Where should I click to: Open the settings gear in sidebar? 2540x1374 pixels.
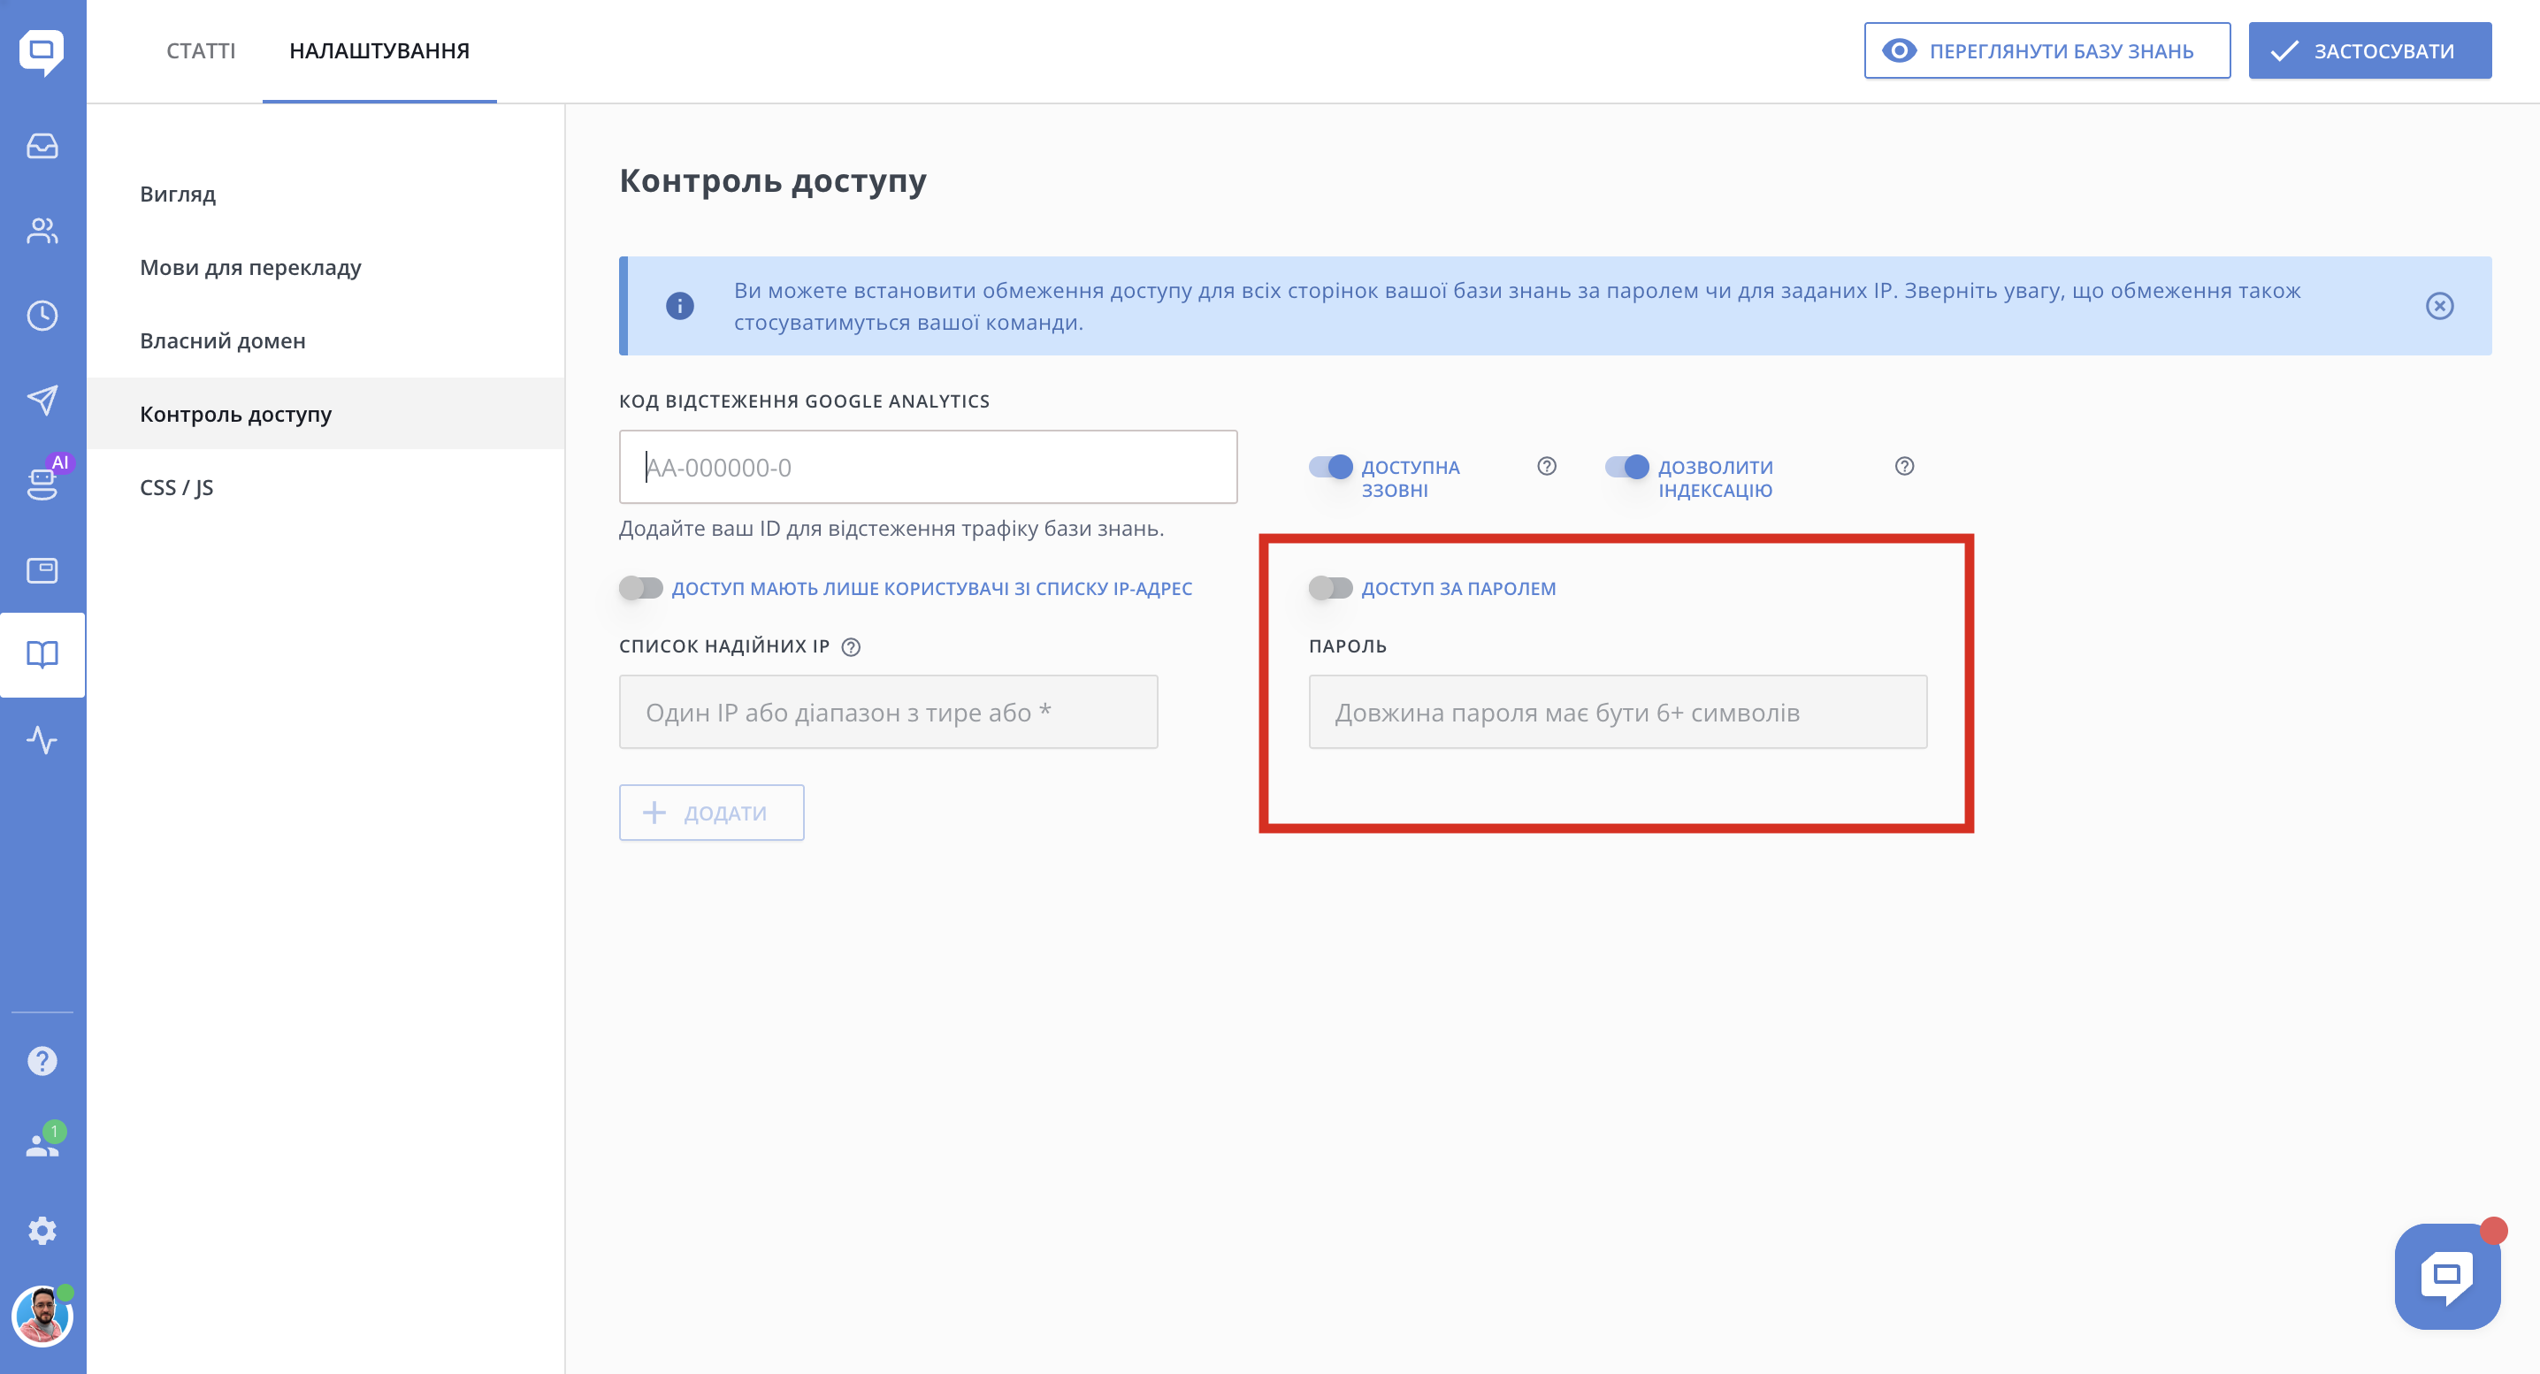click(x=42, y=1230)
